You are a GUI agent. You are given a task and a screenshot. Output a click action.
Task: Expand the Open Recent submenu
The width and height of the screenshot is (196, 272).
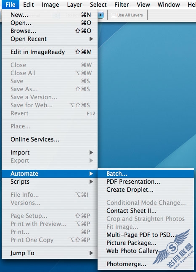pos(50,39)
